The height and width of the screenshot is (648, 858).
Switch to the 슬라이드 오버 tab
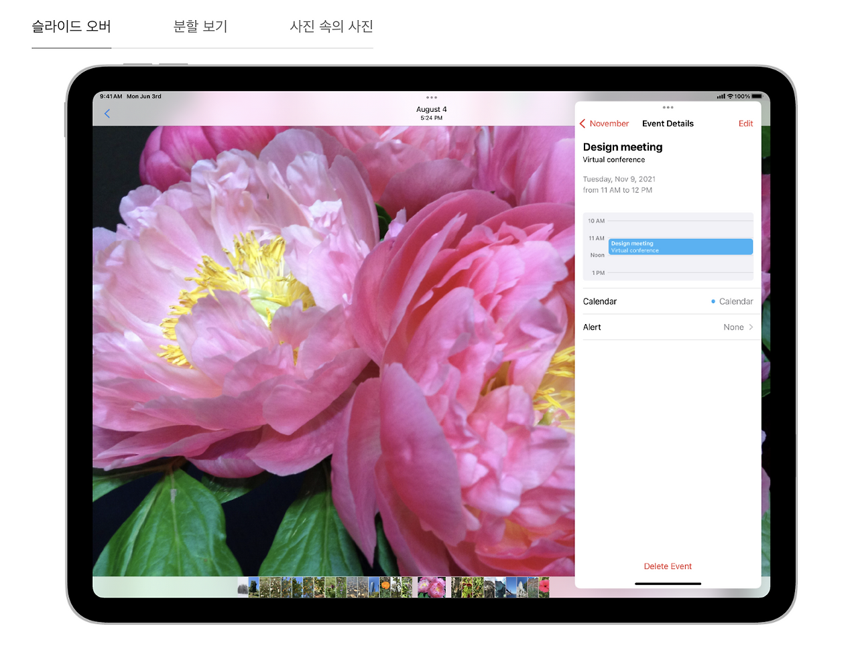pos(72,26)
